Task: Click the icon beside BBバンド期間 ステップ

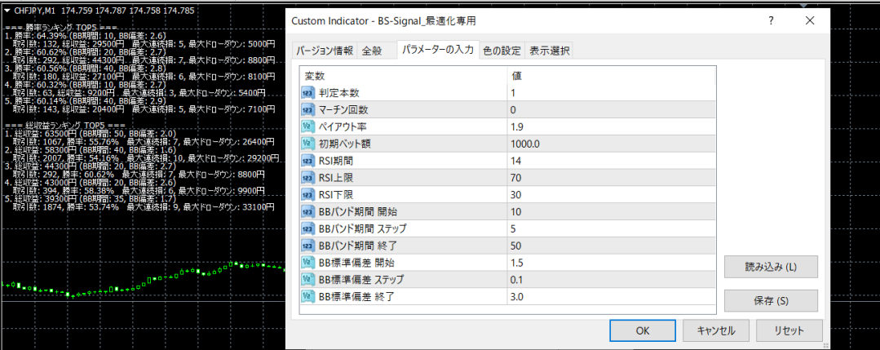Action: 307,228
